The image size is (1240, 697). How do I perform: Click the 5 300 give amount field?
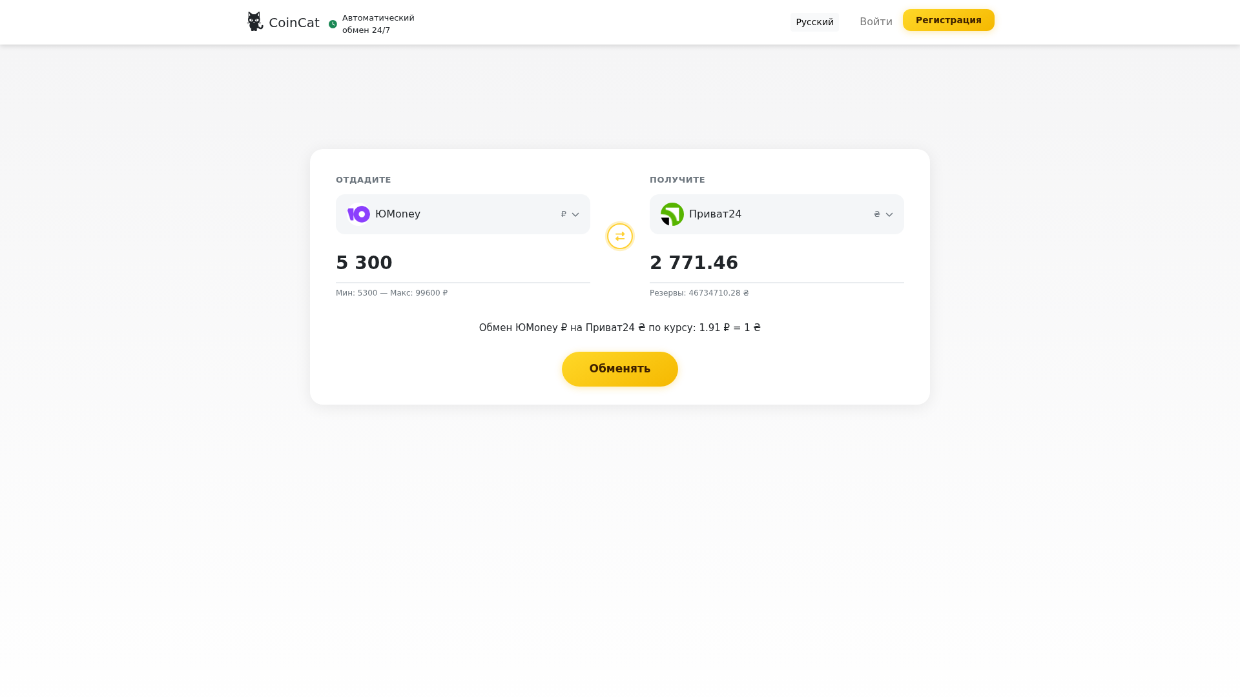tap(462, 263)
